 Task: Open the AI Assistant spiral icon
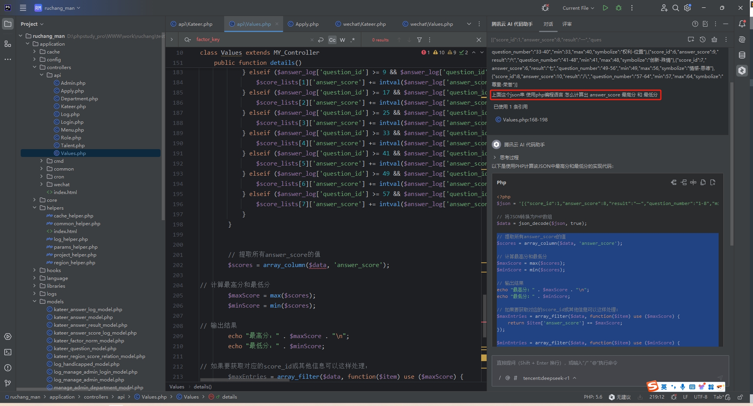tap(742, 39)
